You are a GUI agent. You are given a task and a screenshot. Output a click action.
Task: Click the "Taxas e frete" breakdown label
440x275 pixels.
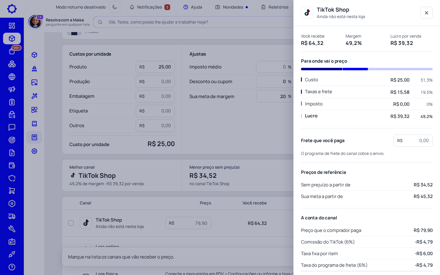pyautogui.click(x=318, y=92)
